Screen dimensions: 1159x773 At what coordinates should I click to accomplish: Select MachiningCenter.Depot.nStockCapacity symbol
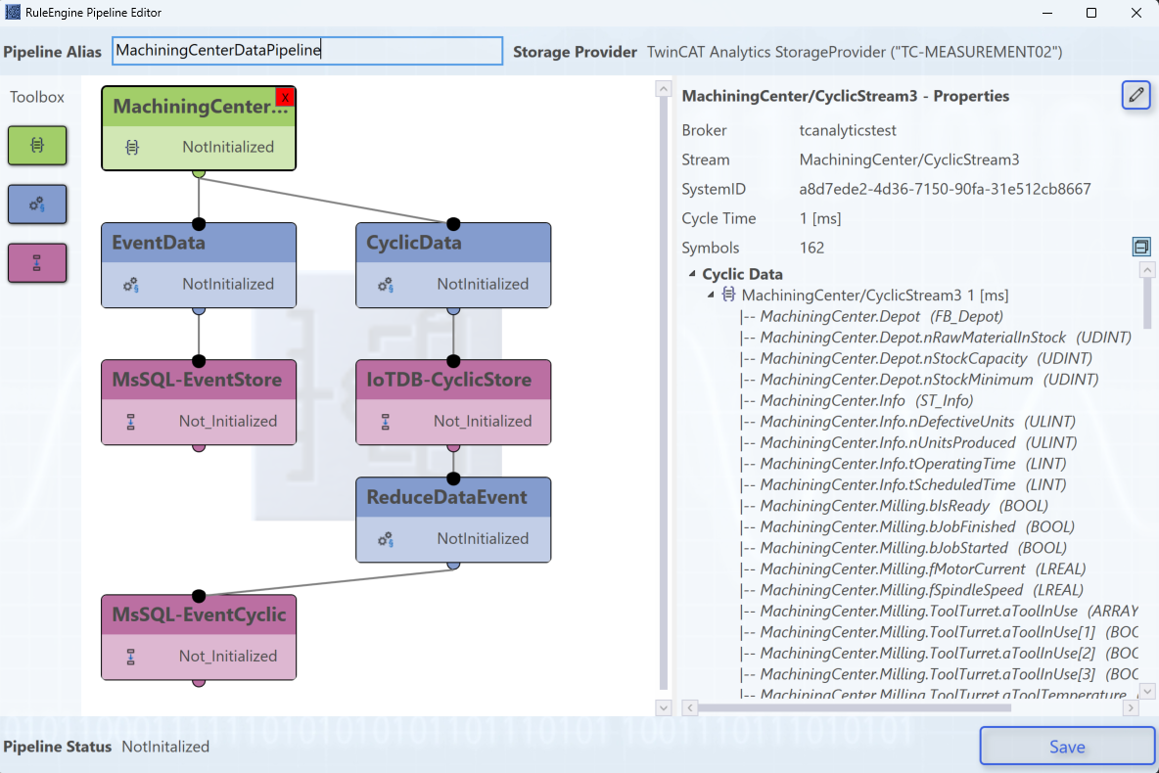926,358
